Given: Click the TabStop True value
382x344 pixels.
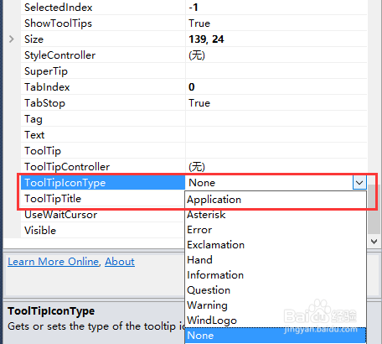Looking at the screenshot, I should [x=199, y=103].
